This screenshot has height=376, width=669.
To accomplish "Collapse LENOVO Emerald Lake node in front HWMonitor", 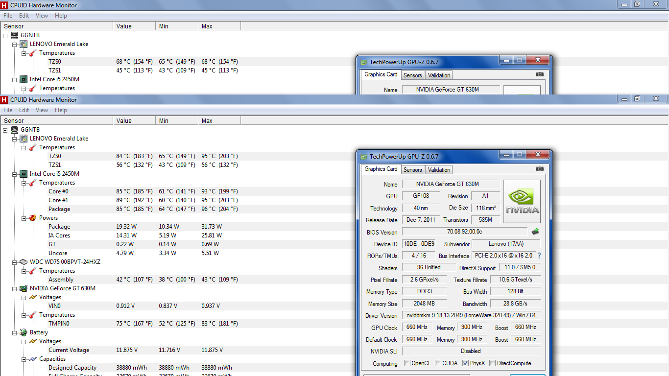I will [15, 139].
